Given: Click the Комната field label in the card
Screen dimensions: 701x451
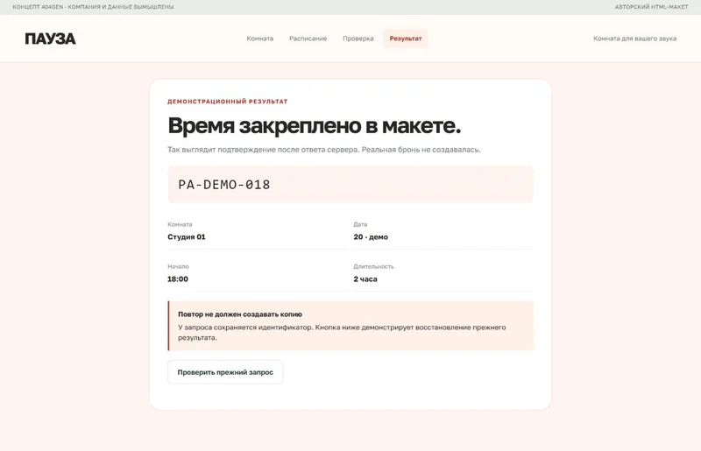Looking at the screenshot, I should [x=180, y=224].
